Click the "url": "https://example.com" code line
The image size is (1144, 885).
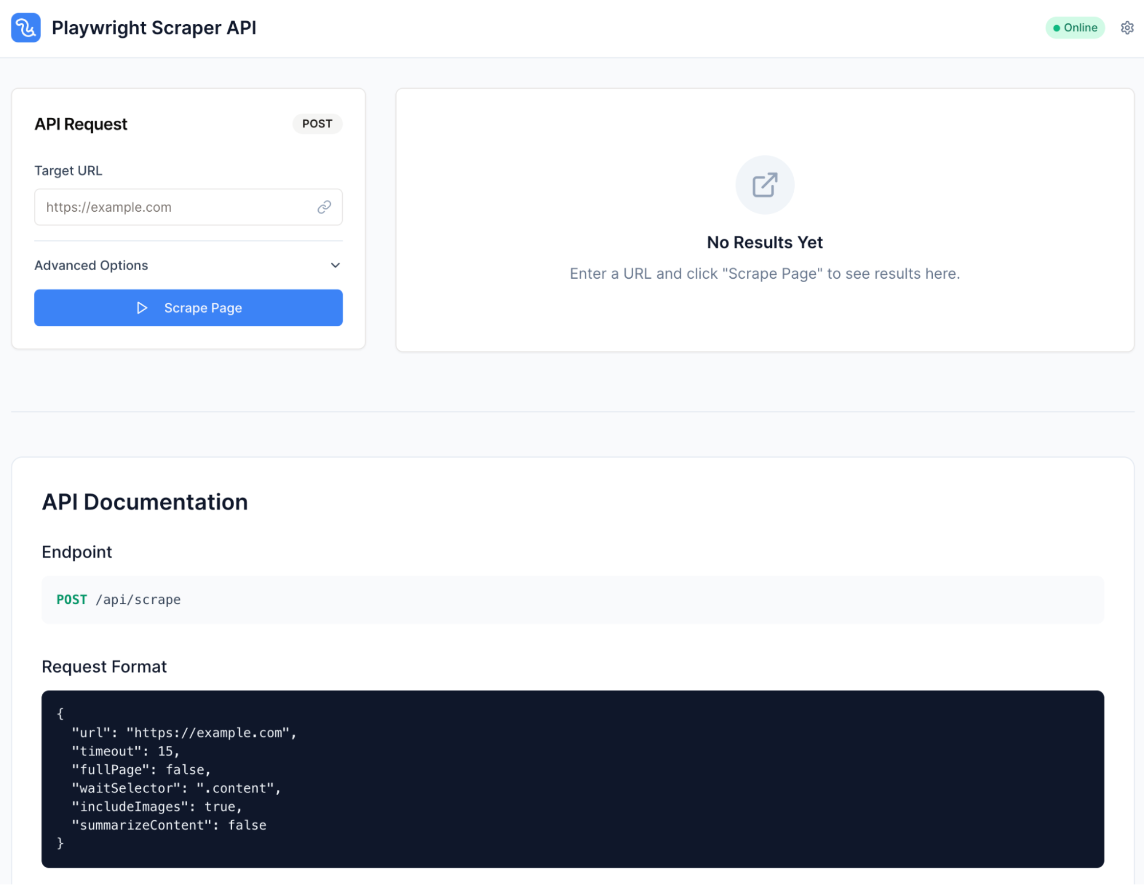point(184,733)
